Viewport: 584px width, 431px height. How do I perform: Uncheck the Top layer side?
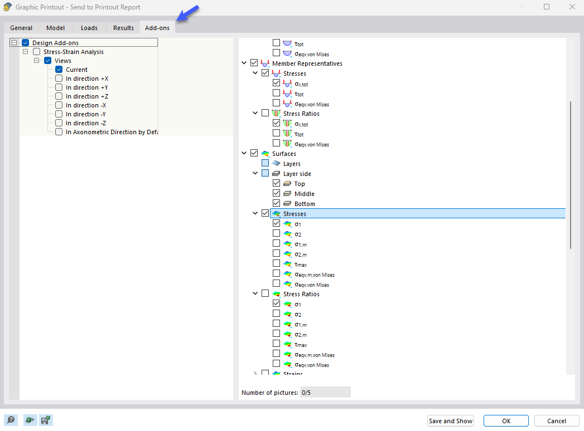276,183
